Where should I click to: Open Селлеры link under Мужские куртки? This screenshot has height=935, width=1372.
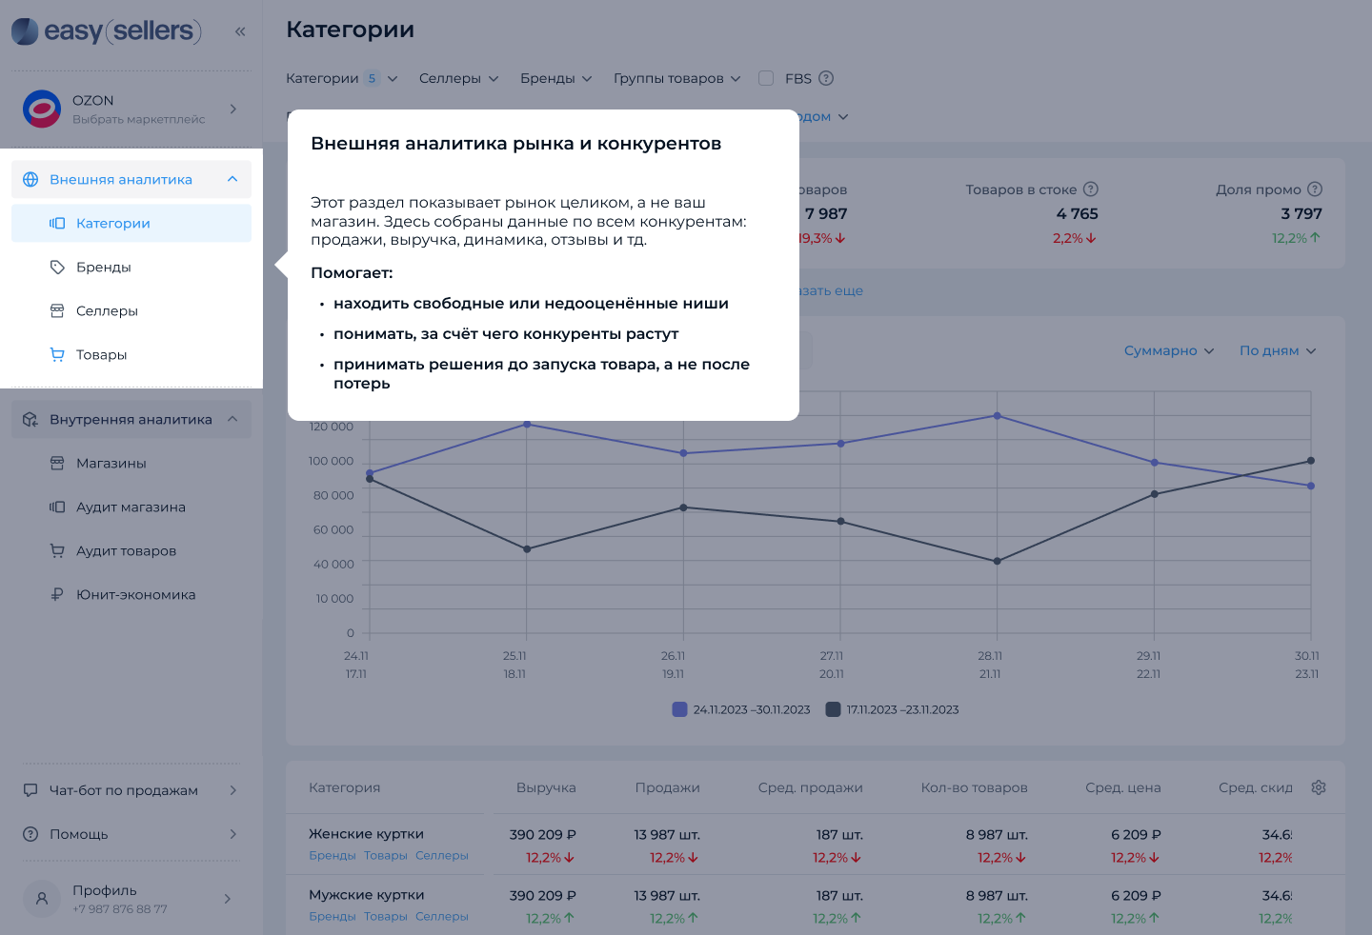(442, 916)
